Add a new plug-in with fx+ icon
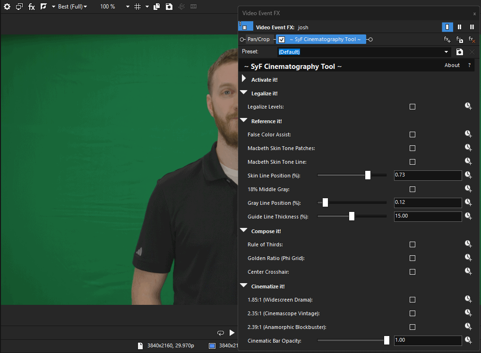The width and height of the screenshot is (481, 353). pyautogui.click(x=447, y=40)
